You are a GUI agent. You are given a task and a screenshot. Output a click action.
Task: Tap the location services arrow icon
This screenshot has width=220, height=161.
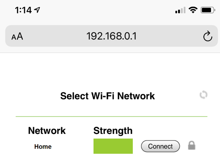pyautogui.click(x=37, y=10)
